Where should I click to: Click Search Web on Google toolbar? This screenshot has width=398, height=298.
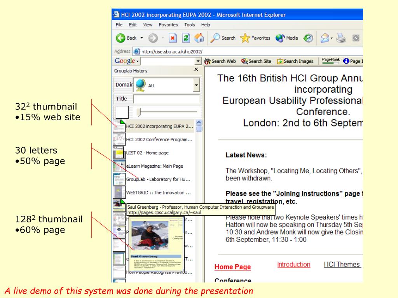pos(220,61)
